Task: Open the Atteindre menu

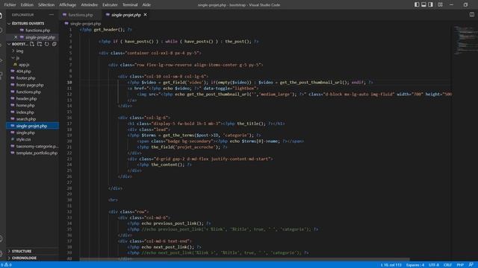Action: click(x=90, y=5)
